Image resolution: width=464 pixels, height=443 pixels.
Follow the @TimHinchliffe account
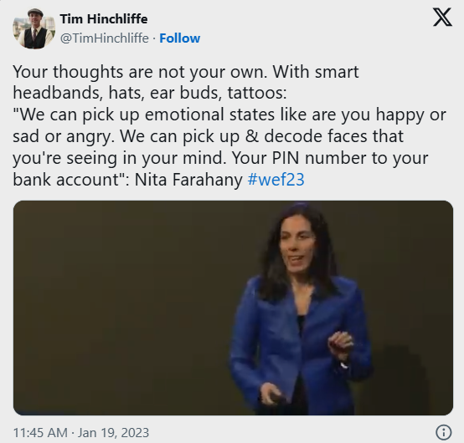[x=179, y=38]
